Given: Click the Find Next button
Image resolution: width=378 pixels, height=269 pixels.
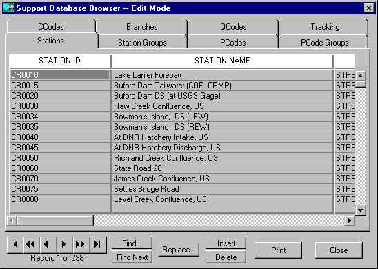Looking at the screenshot, I should point(132,257).
